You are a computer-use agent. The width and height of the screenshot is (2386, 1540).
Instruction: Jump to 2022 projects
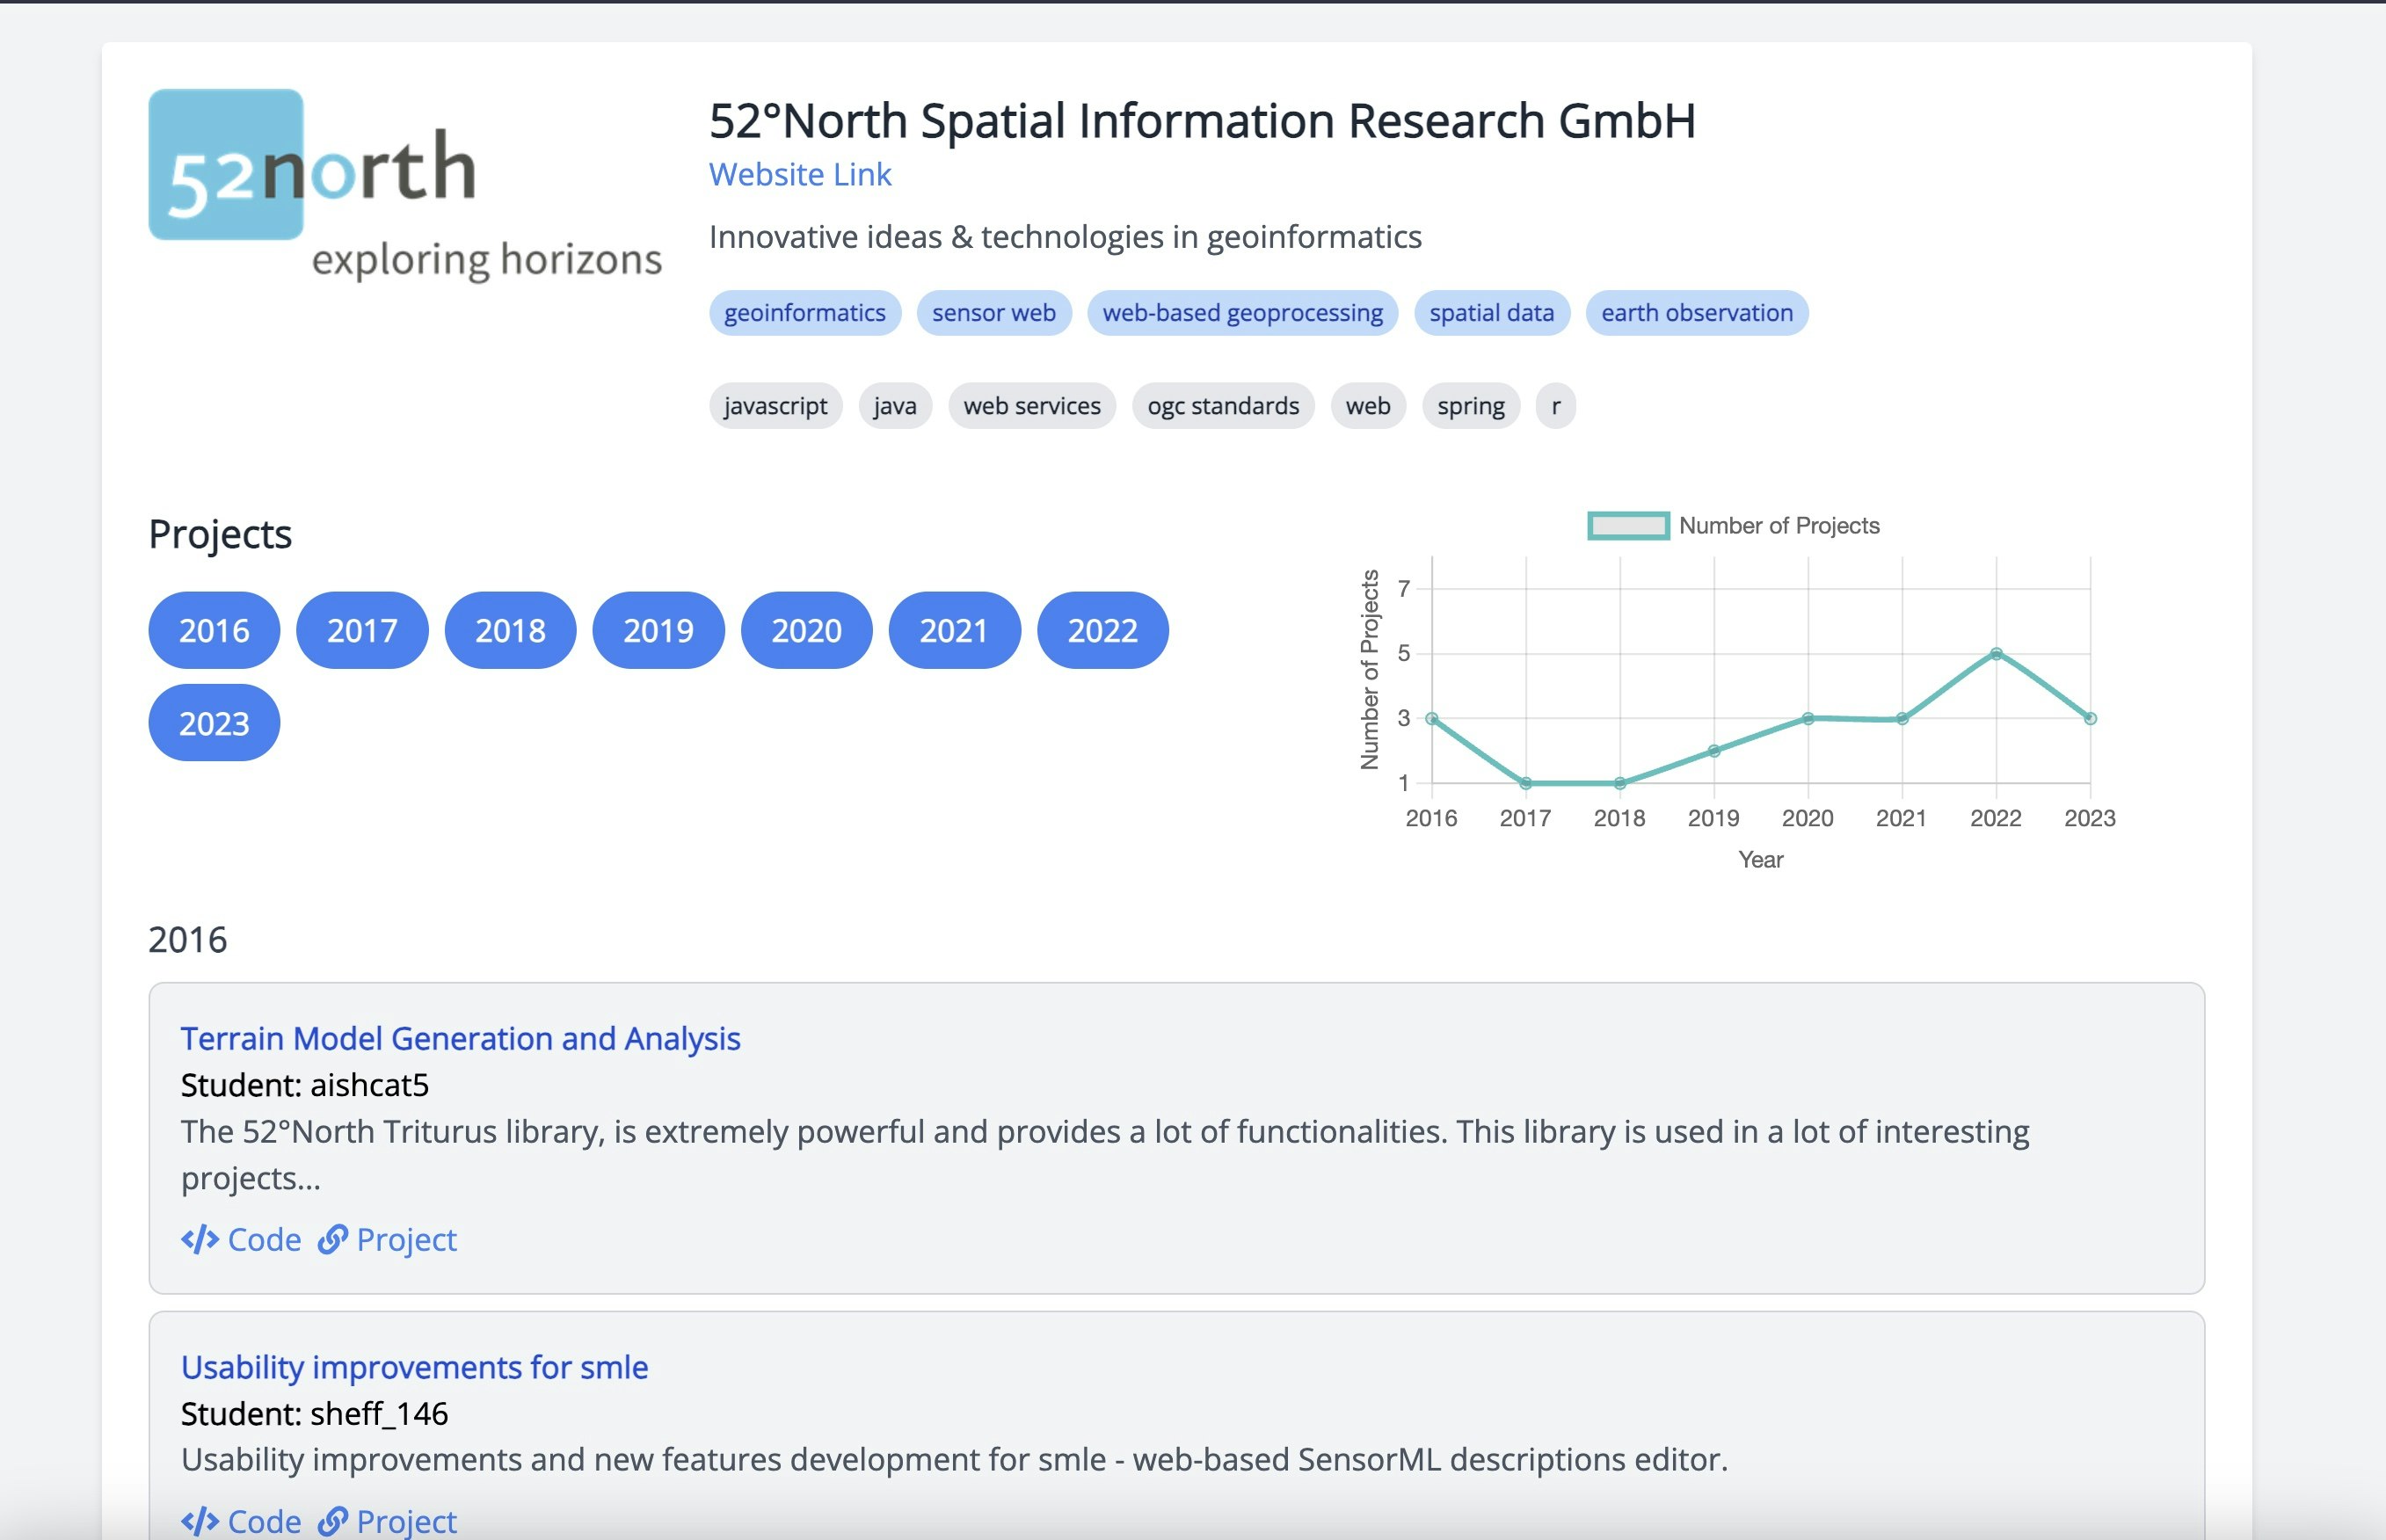(x=1103, y=630)
